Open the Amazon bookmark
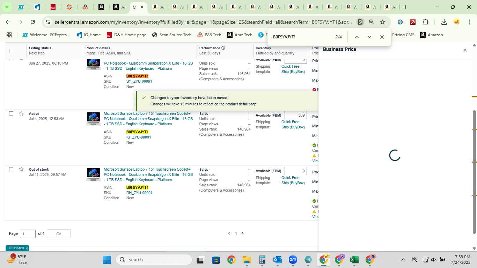The height and width of the screenshot is (268, 477). (431, 35)
